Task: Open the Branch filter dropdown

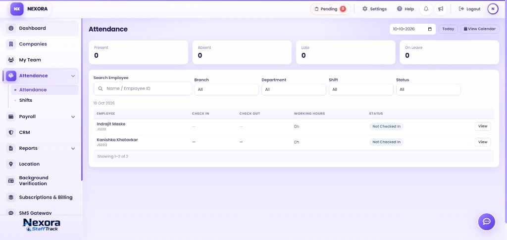Action: (226, 89)
